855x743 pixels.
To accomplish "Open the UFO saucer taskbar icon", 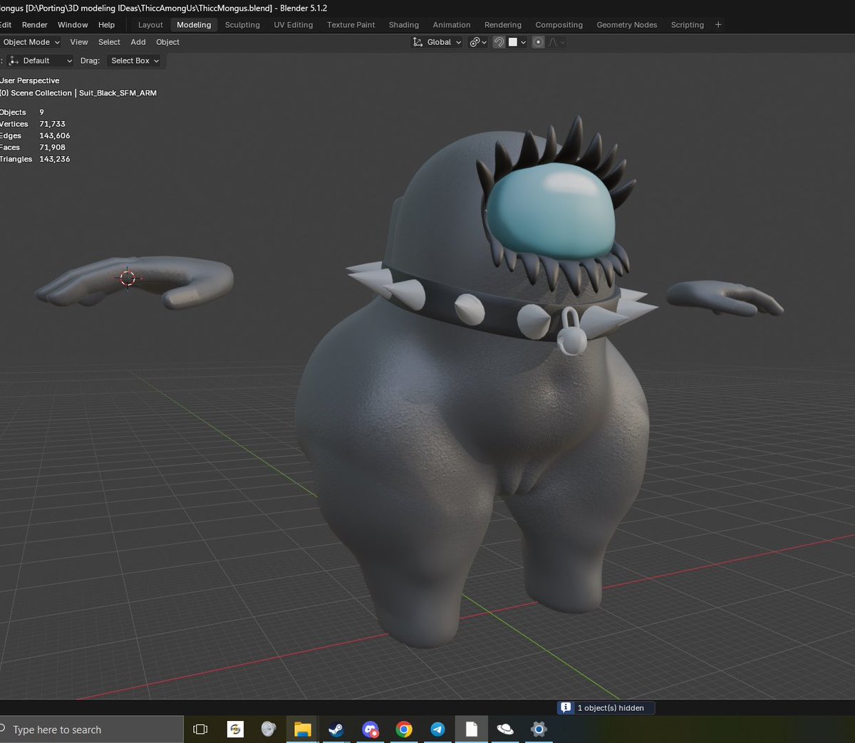I will [505, 729].
